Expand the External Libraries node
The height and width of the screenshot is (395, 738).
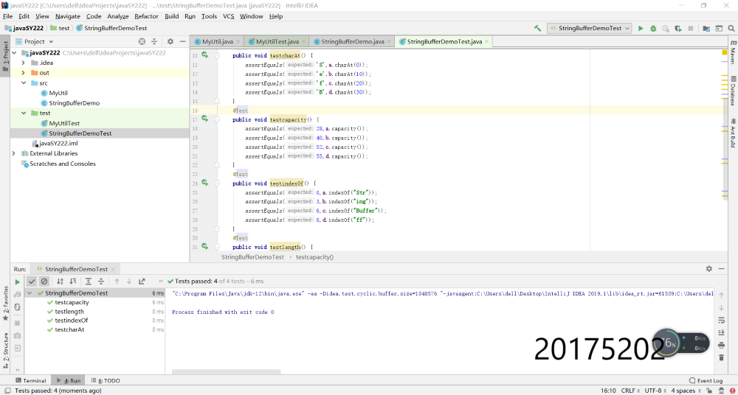(14, 153)
